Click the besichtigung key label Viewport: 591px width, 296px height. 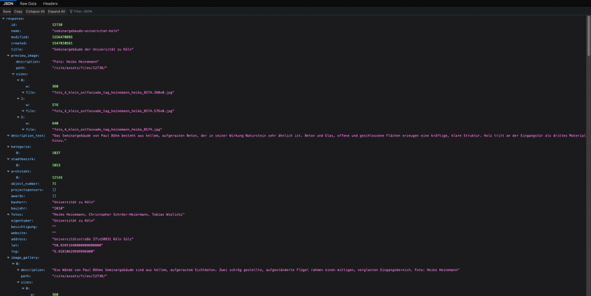(24, 227)
